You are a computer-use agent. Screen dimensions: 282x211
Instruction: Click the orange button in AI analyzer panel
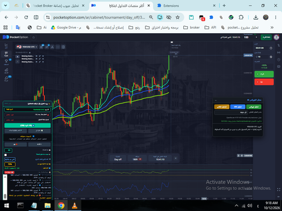[222, 107]
